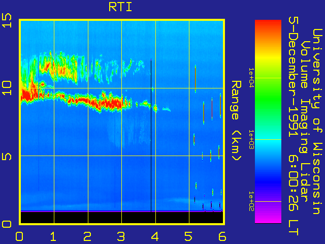Click the 10 tick on the range axis

(x=7, y=88)
